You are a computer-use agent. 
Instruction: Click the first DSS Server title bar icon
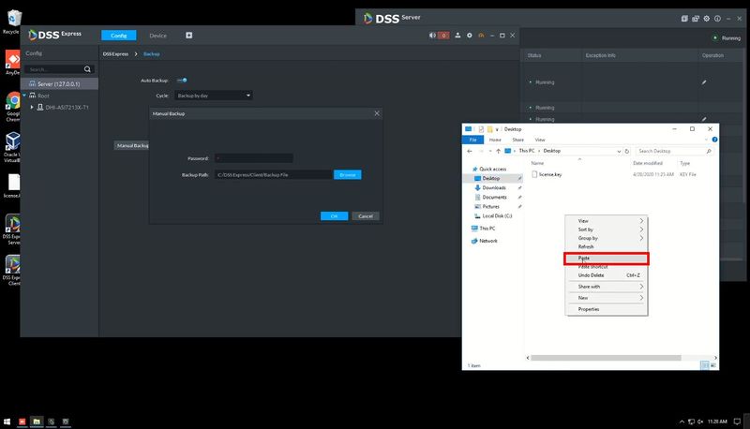684,19
